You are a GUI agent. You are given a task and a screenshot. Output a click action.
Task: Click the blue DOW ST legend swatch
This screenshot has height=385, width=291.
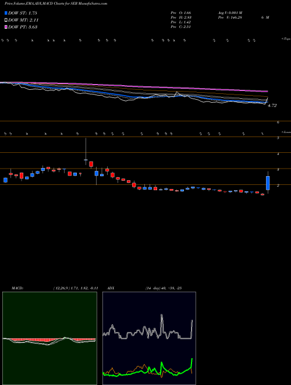pos(6,13)
